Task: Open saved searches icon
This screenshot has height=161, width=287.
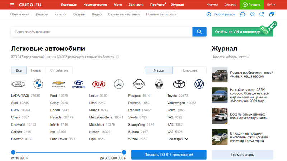Action: tap(262, 14)
